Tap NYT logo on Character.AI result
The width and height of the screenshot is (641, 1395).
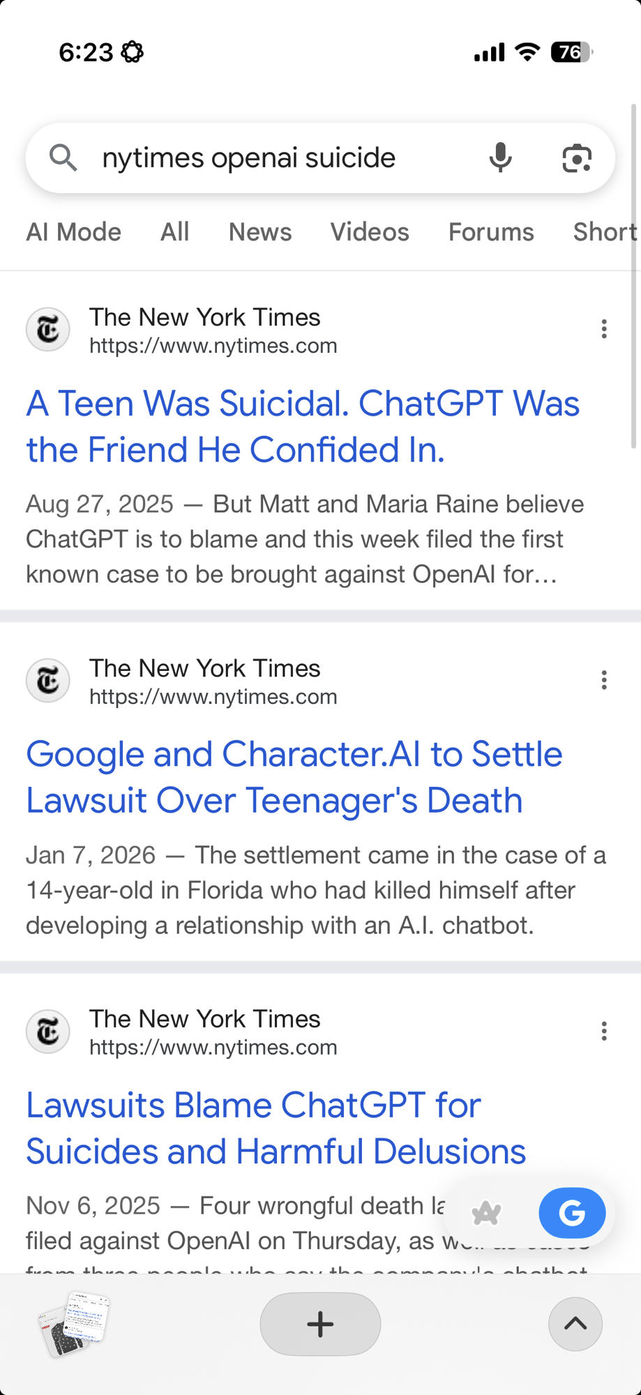(x=48, y=680)
